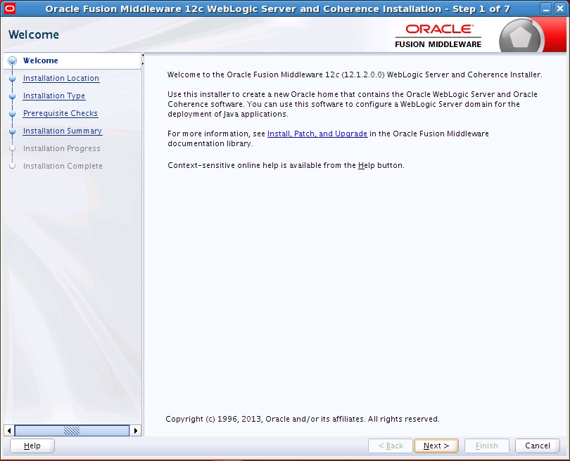Minimize the installer window

(545, 8)
